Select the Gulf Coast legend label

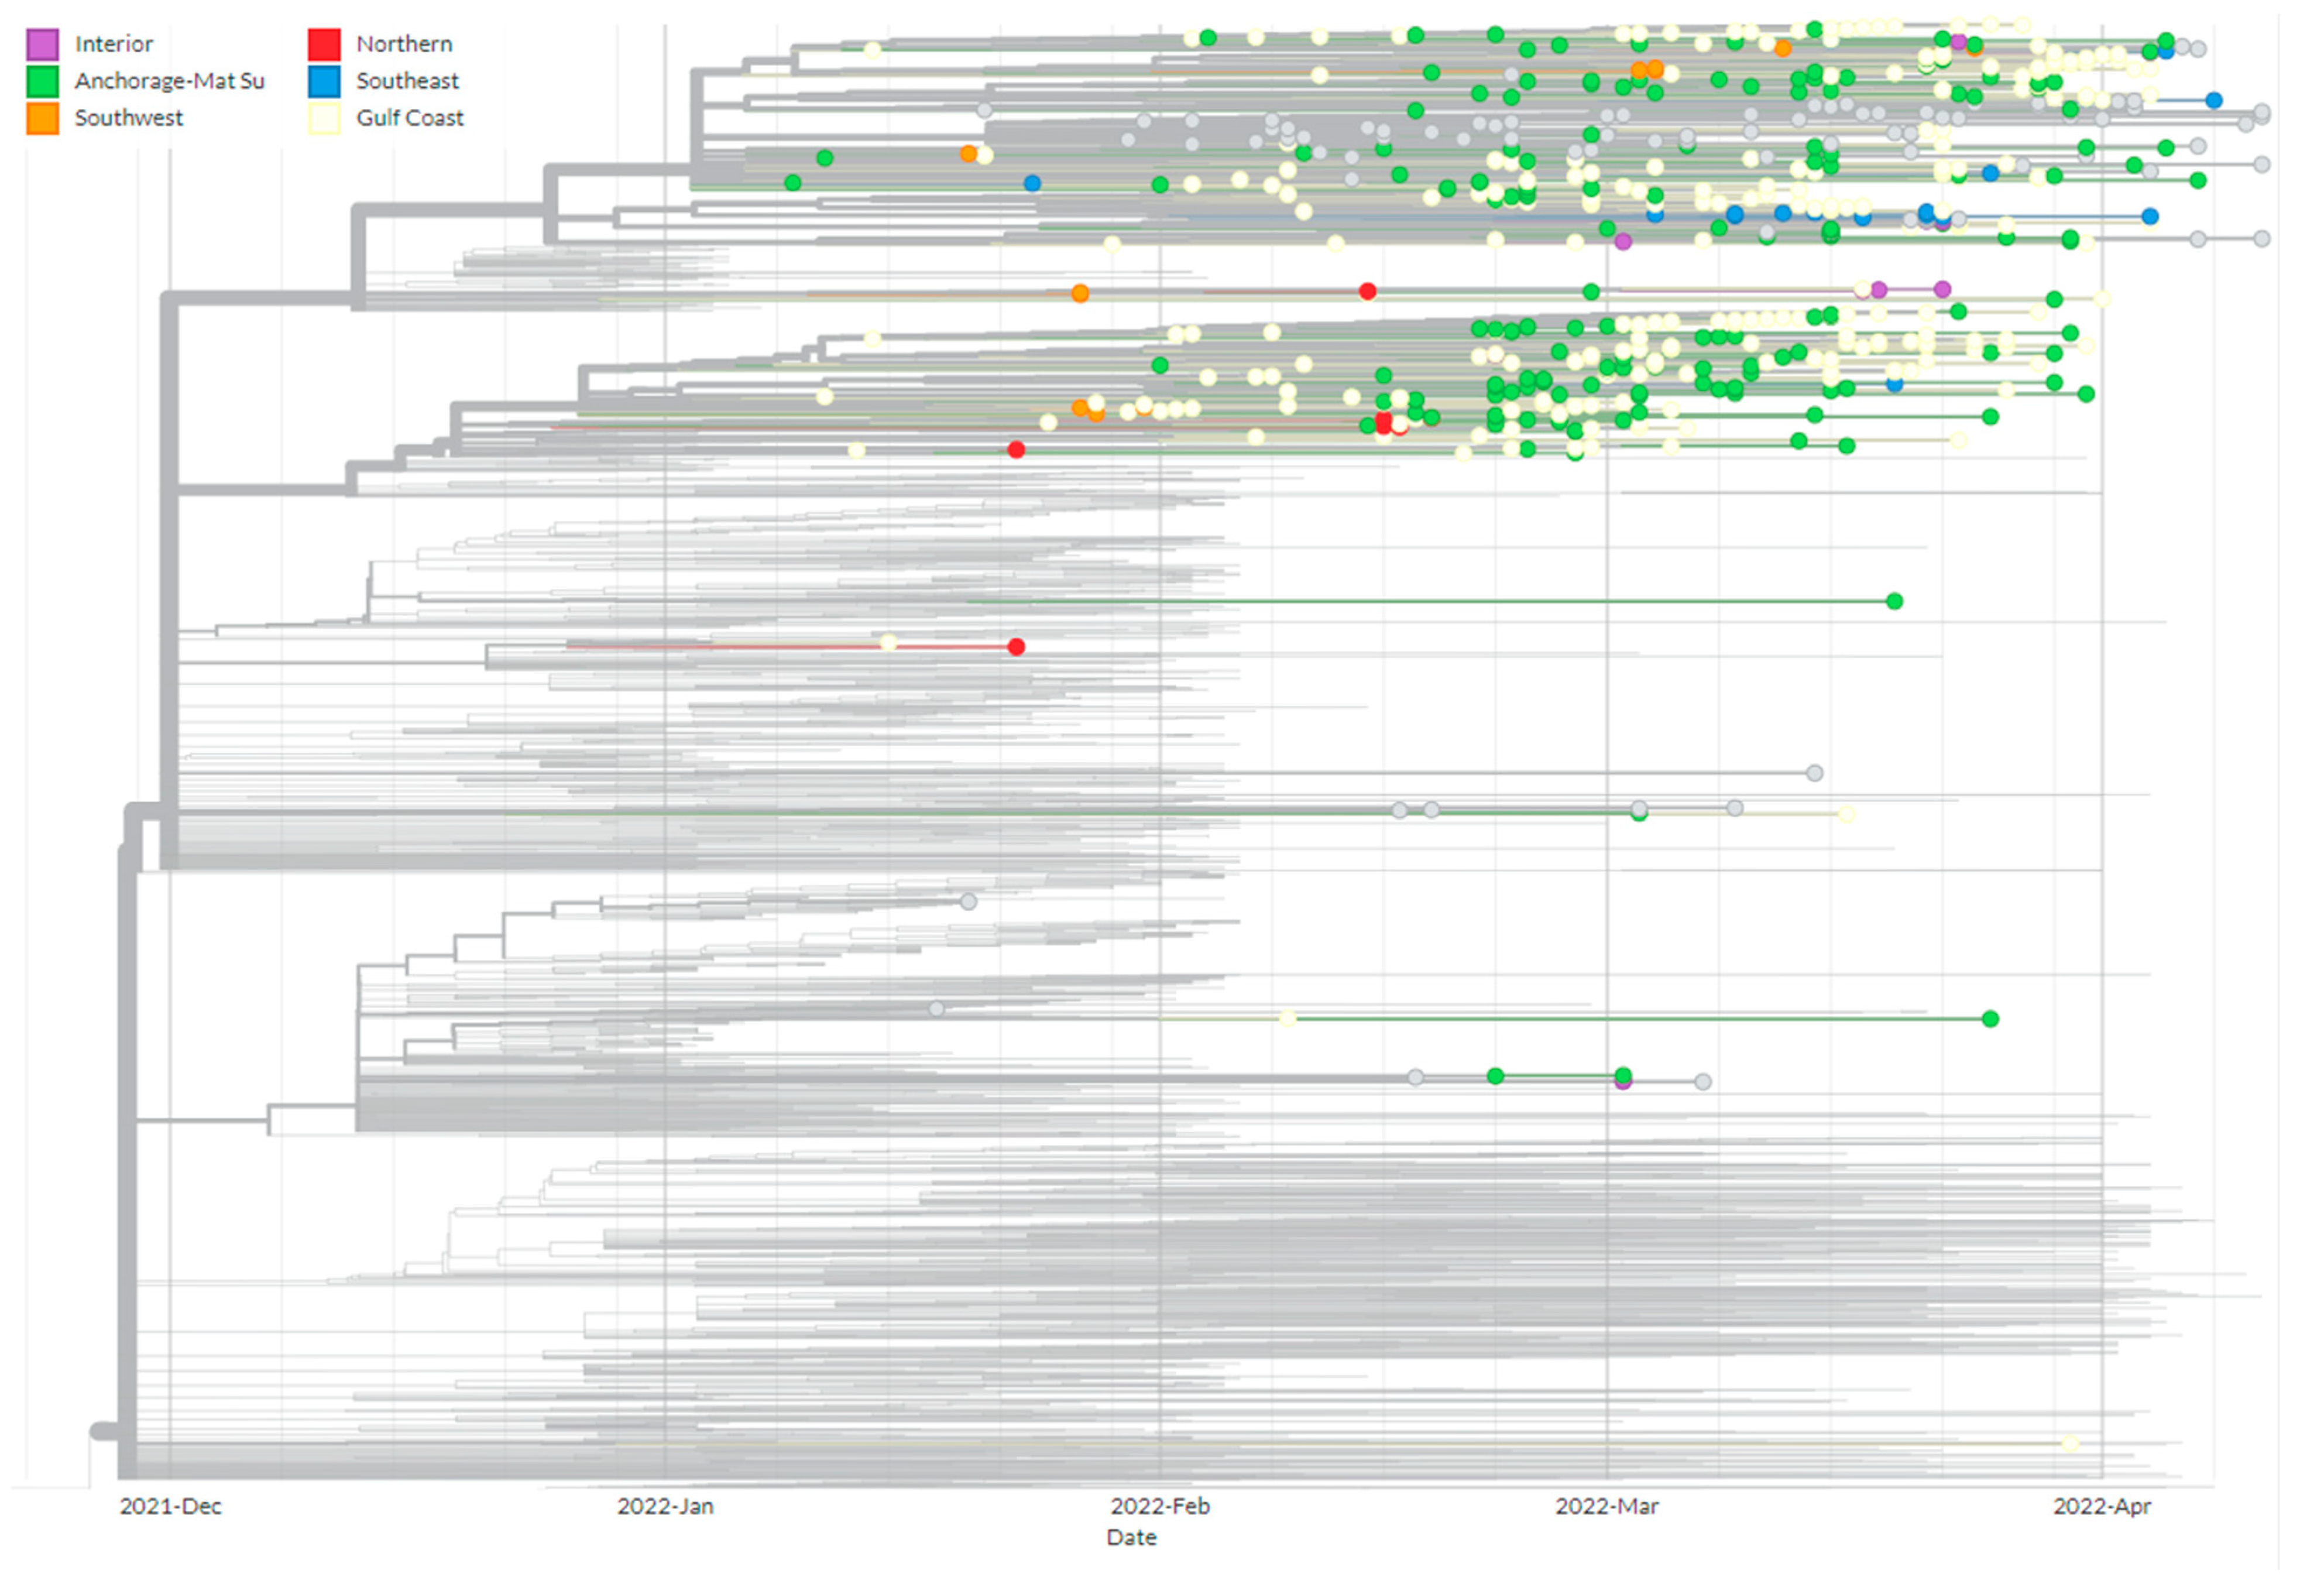pyautogui.click(x=409, y=118)
